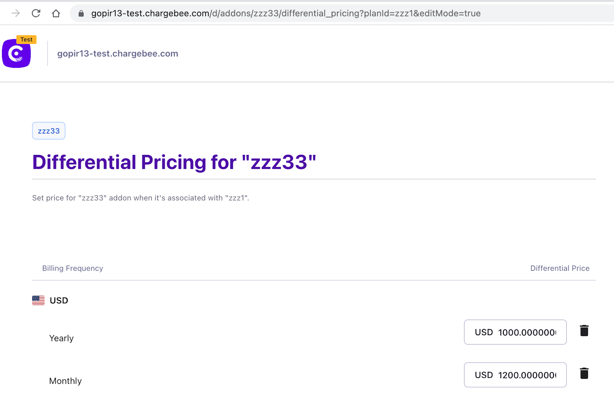Image resolution: width=614 pixels, height=416 pixels.
Task: Click the browser forward arrow
Action: point(16,13)
